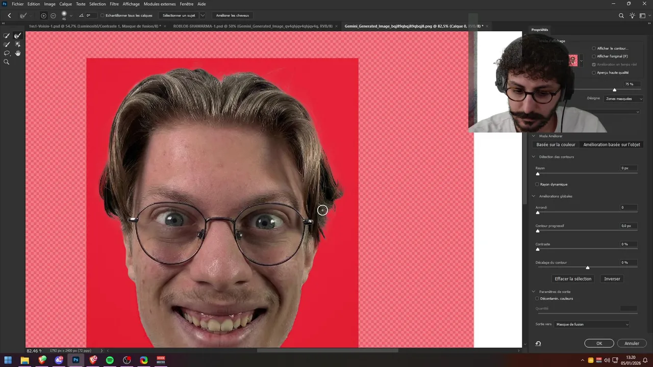Screen dimensions: 653x367
Task: Open the Fichier menu
Action: point(18,4)
